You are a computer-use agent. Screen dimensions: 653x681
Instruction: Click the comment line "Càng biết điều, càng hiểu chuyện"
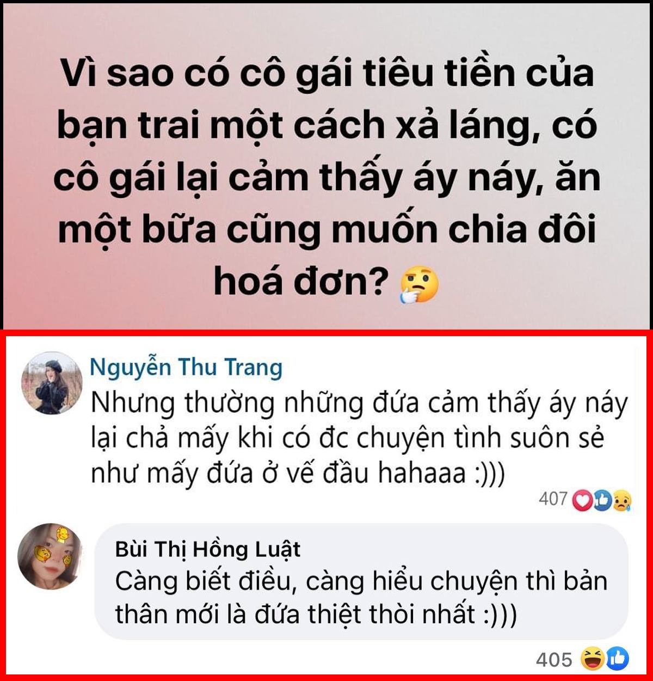point(361,582)
